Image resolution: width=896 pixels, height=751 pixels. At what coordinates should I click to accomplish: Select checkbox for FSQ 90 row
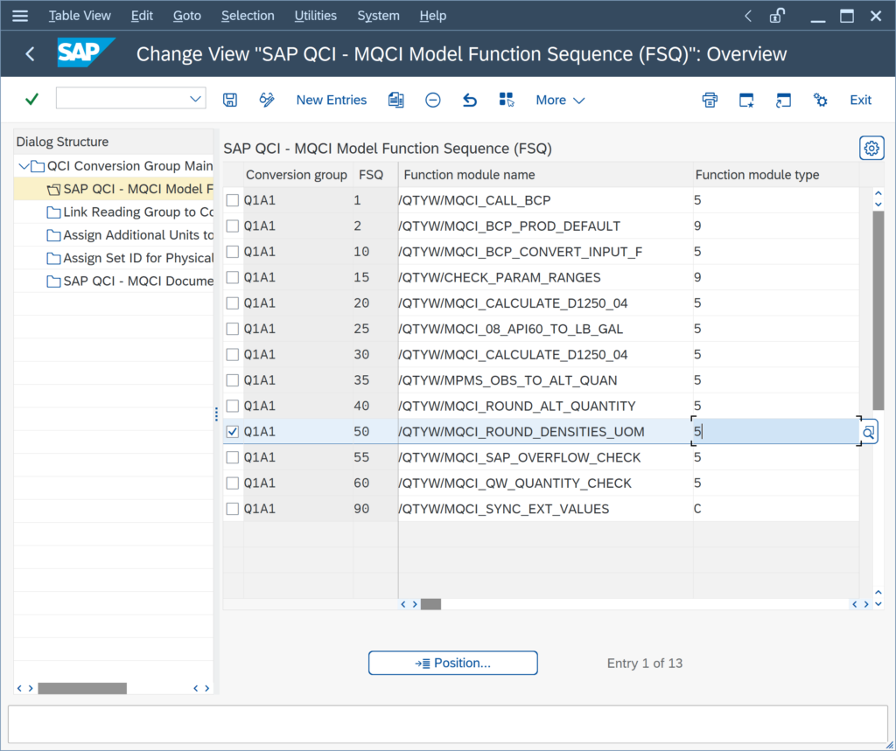tap(232, 509)
